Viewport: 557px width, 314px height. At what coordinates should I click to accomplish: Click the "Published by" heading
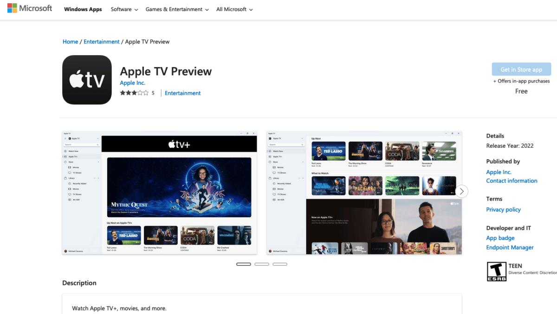503,162
